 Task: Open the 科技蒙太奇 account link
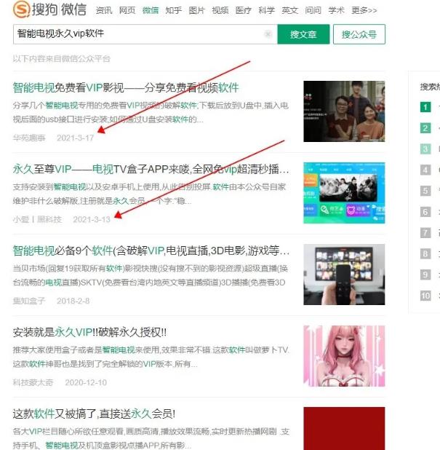33,382
